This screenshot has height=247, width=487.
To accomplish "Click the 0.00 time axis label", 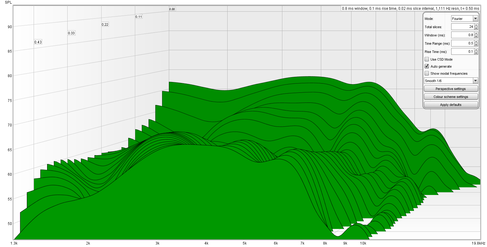I will (x=172, y=9).
